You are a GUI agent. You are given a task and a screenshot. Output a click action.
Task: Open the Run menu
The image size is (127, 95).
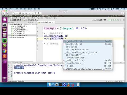[x=38, y=18]
